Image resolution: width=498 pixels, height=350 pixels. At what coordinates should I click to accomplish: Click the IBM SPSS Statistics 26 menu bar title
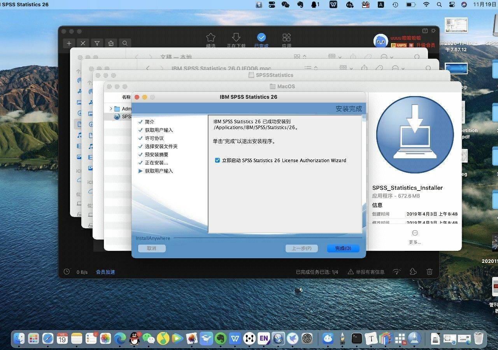click(x=25, y=5)
